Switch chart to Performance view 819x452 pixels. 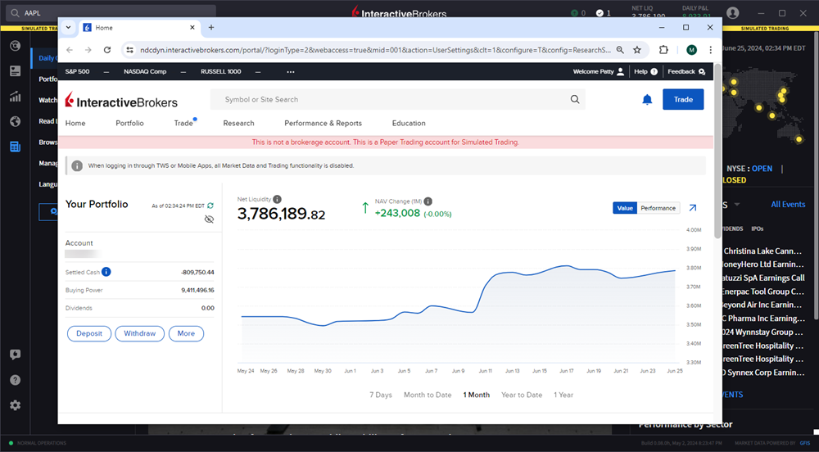[658, 208]
